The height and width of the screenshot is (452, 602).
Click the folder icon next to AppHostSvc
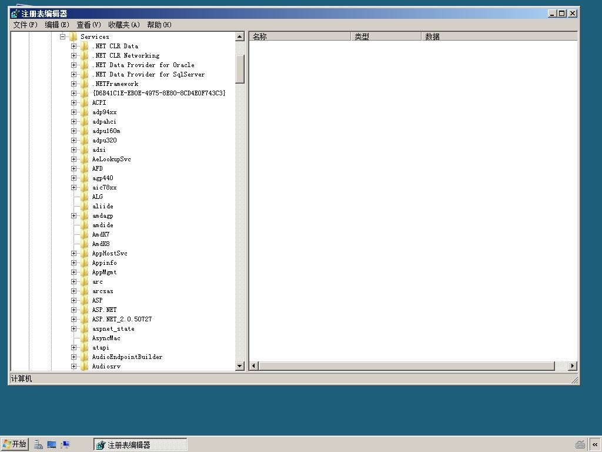(85, 253)
